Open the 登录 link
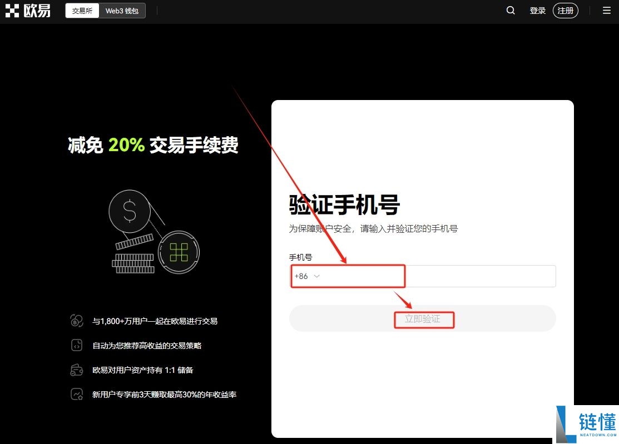The image size is (619, 444). coord(537,10)
